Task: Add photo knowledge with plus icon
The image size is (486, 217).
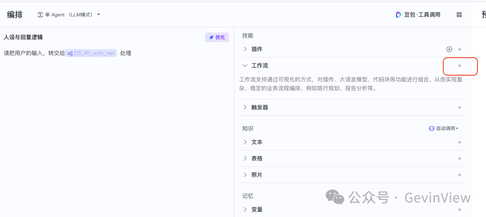Action: tap(459, 175)
